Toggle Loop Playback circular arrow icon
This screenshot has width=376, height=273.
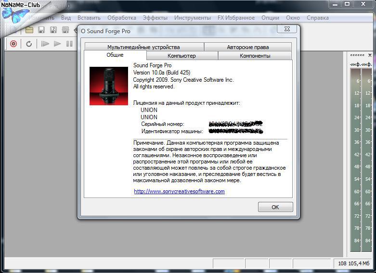pyautogui.click(x=29, y=44)
